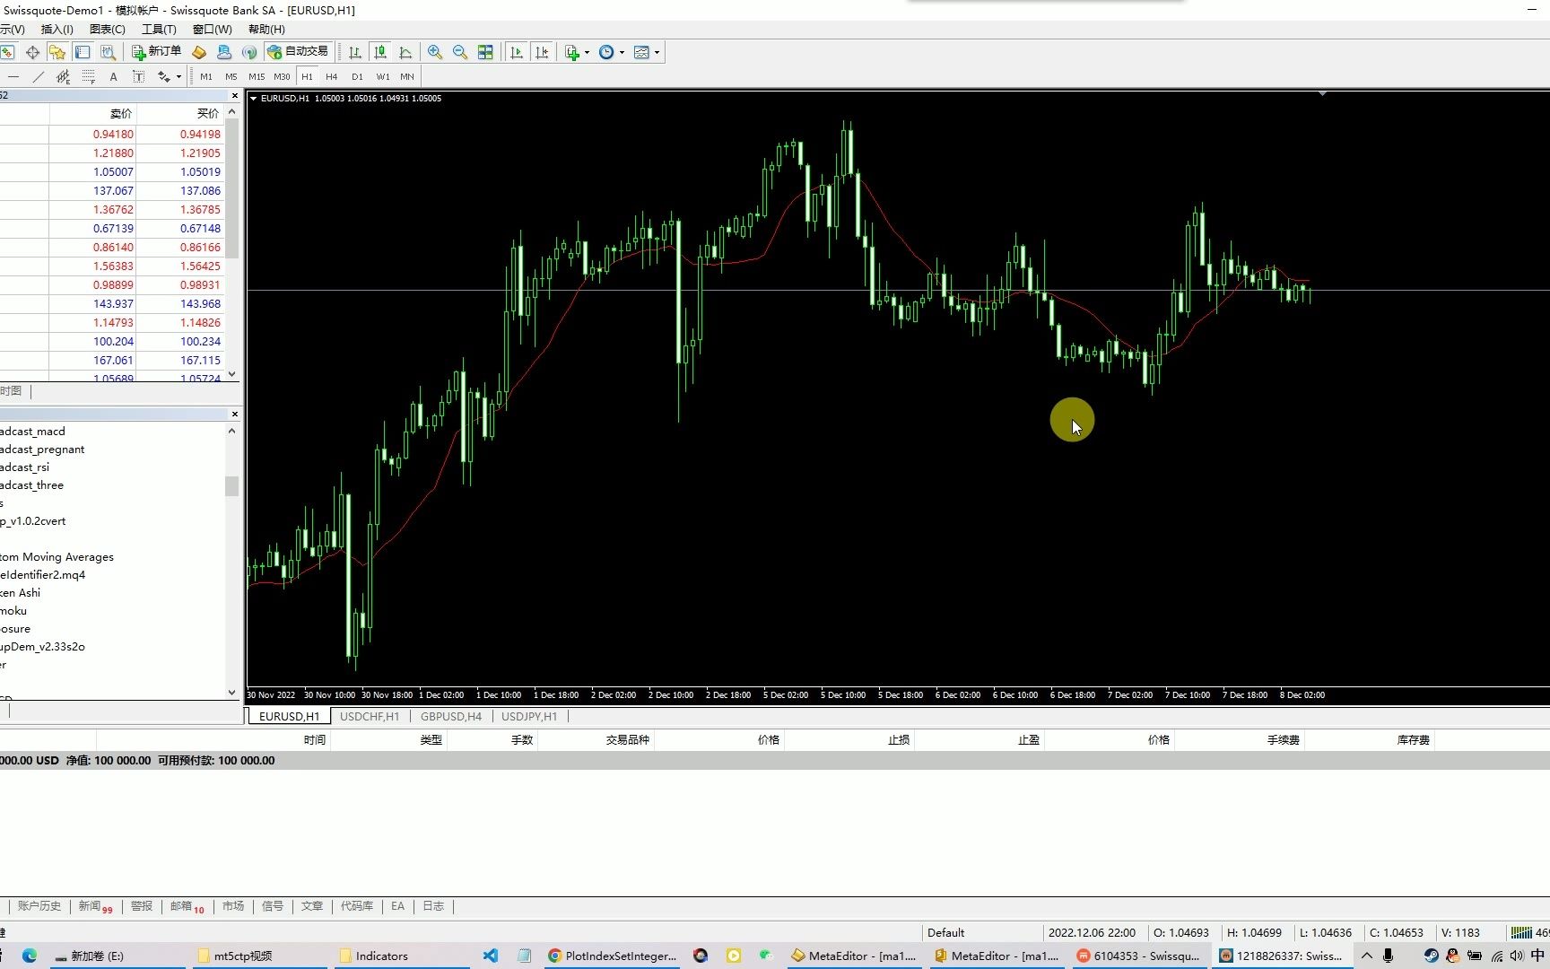Select the H1 timeframe button
Screen dimensions: 1550x969
click(307, 76)
